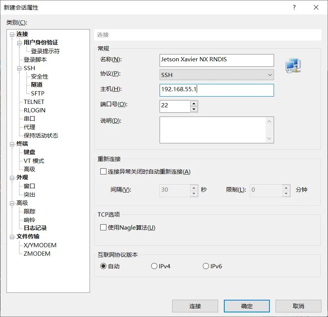
Task: Select the IPv4 radio button
Action: (154, 266)
